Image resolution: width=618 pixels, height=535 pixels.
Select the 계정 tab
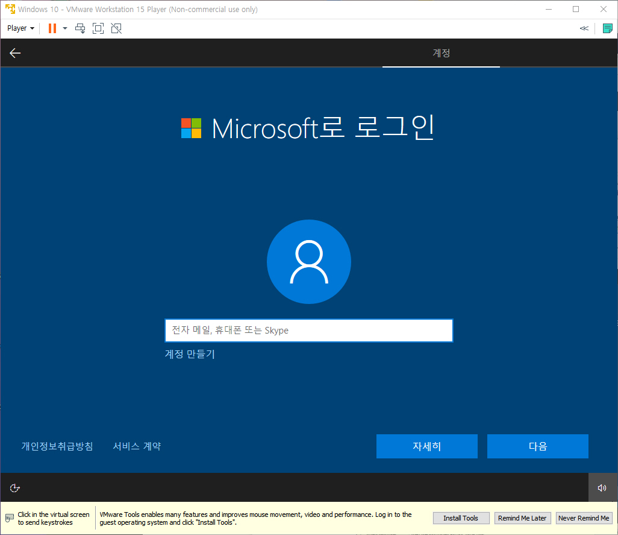(441, 53)
